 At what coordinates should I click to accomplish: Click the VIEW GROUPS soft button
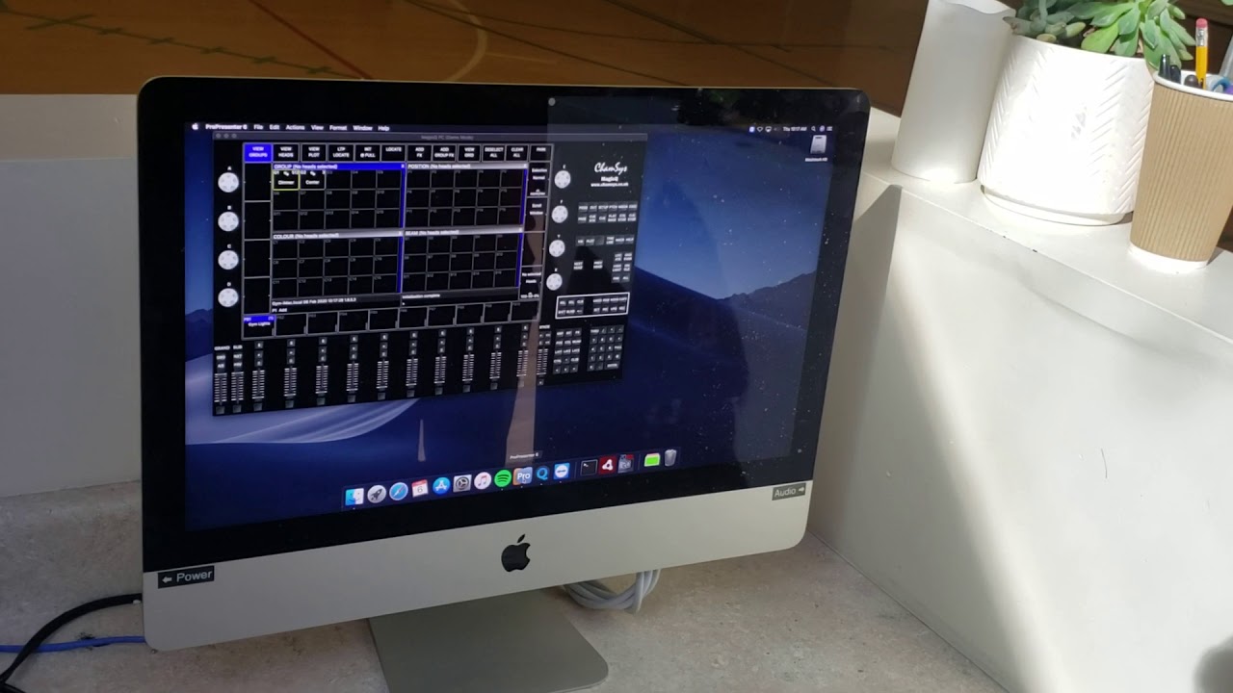258,152
